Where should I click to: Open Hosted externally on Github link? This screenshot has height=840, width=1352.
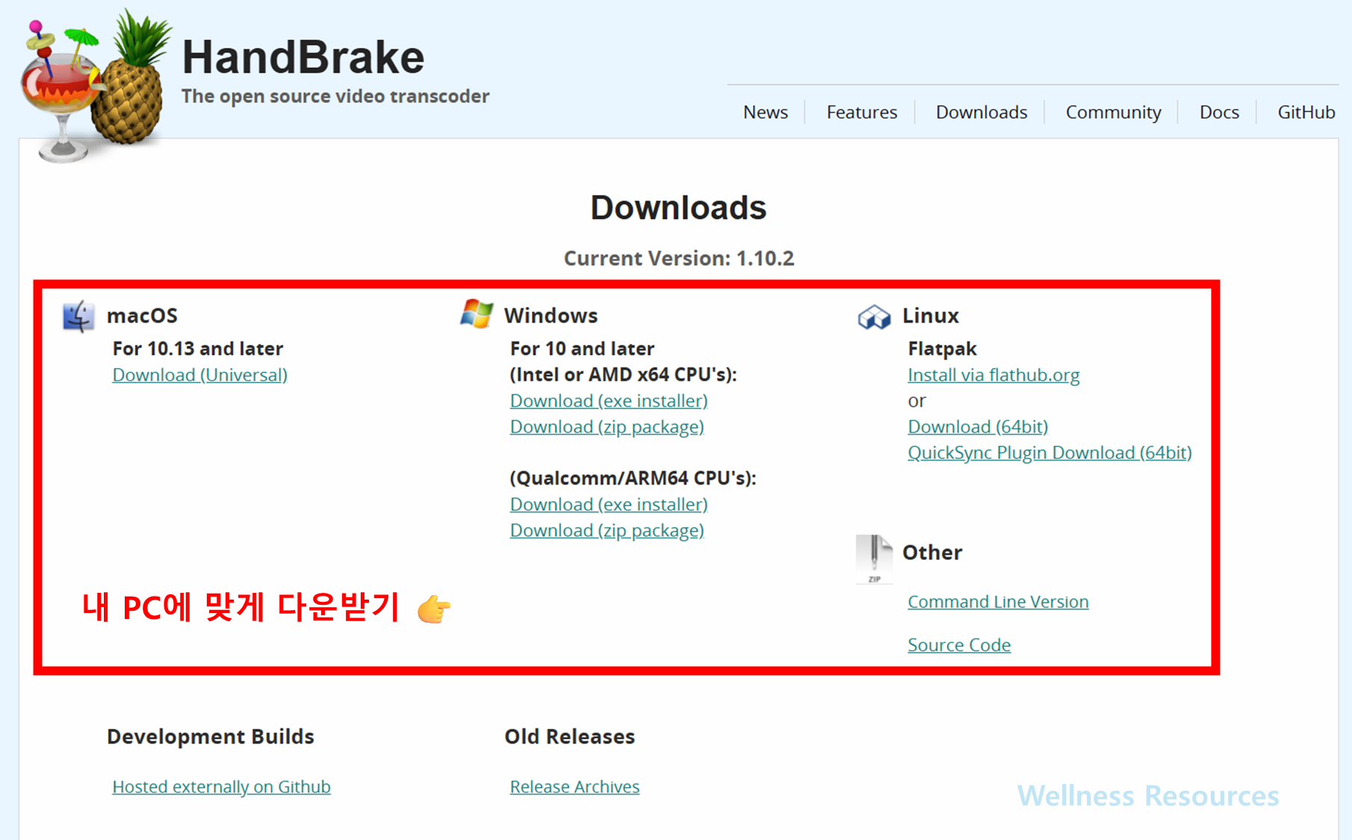click(221, 787)
